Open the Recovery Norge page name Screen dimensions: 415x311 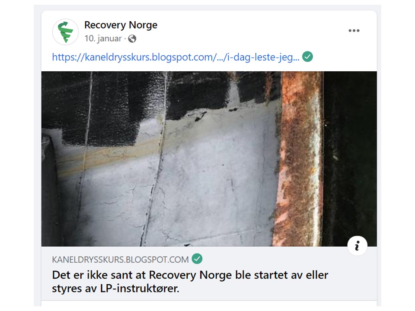click(x=121, y=25)
